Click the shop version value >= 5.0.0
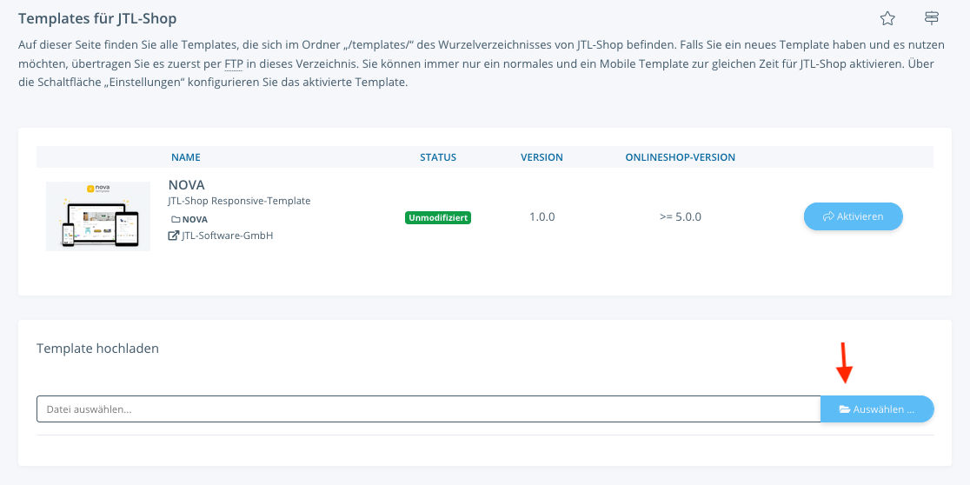970x485 pixels. (681, 217)
